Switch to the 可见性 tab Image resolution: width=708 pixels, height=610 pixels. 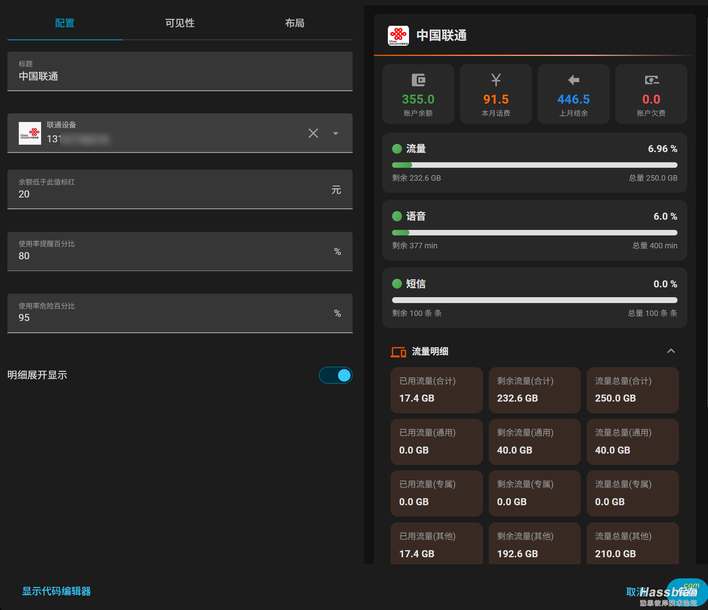180,23
